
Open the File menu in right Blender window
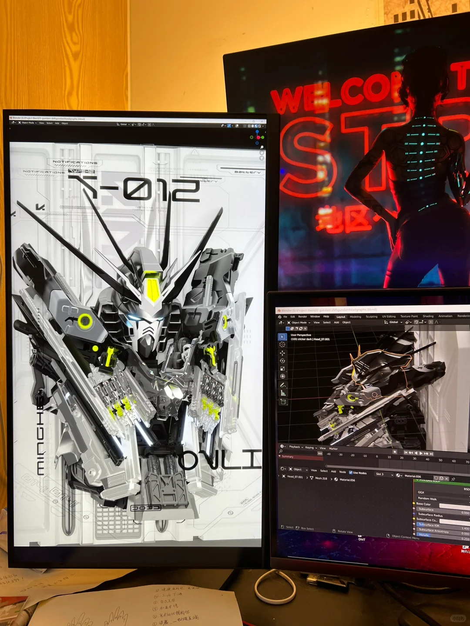click(x=285, y=316)
